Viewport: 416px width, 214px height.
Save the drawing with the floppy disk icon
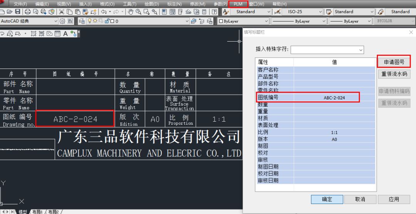[17, 12]
